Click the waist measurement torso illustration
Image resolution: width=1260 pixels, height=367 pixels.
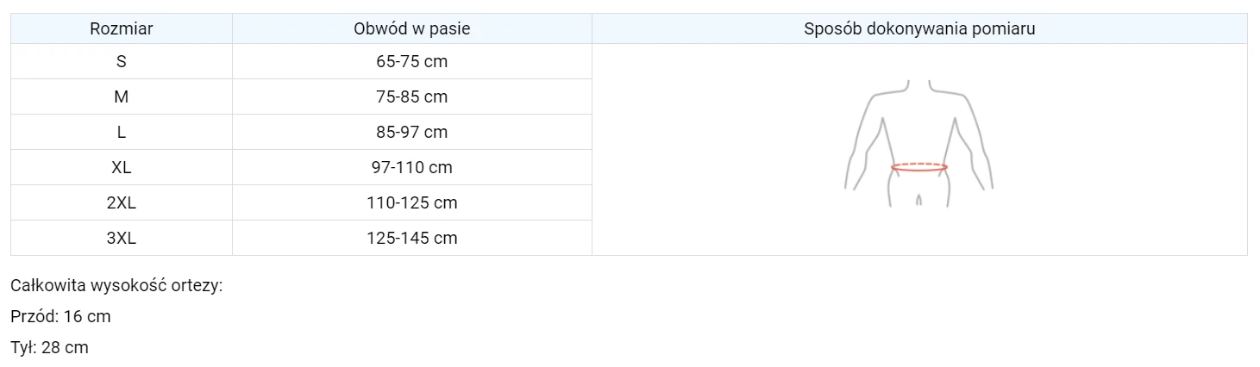tap(919, 143)
